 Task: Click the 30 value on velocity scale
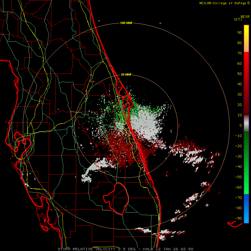(240, 95)
